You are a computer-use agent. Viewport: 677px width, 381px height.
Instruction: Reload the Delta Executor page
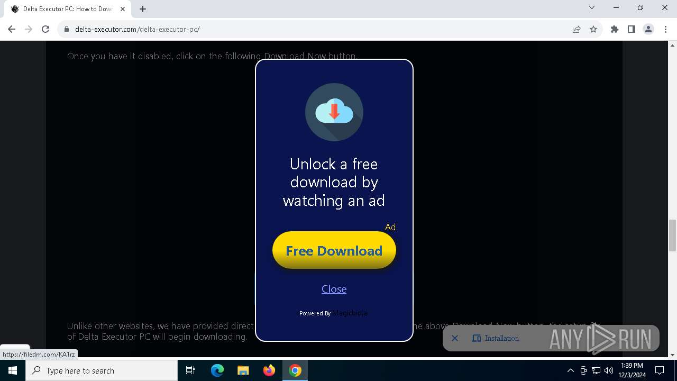click(x=45, y=29)
